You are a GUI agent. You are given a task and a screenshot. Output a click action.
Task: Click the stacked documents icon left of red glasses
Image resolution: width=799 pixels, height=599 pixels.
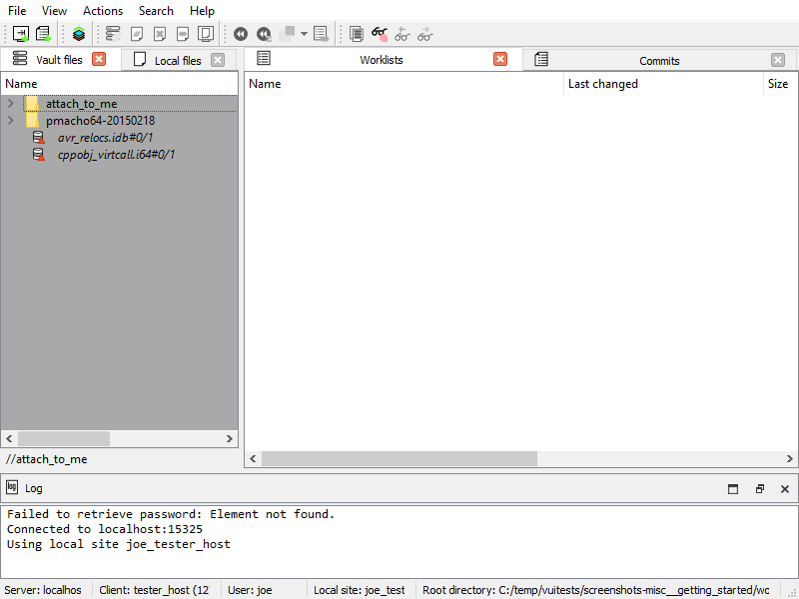(x=357, y=34)
